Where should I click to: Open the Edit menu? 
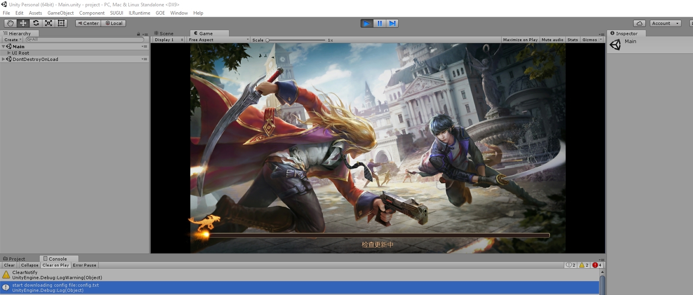click(19, 13)
